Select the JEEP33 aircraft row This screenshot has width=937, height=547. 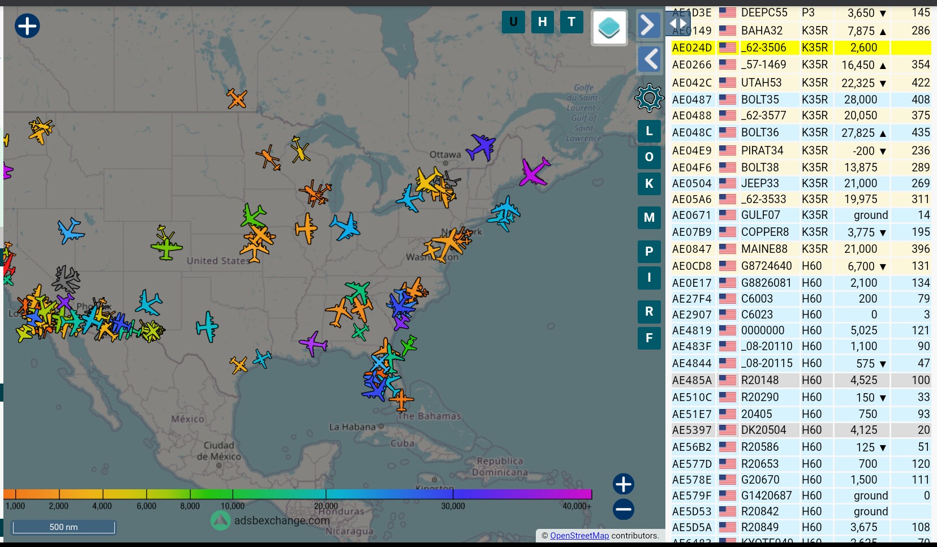pyautogui.click(x=801, y=183)
